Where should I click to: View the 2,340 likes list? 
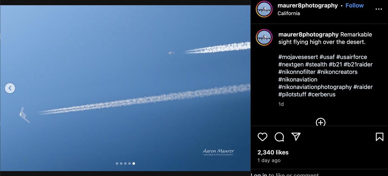(x=273, y=152)
